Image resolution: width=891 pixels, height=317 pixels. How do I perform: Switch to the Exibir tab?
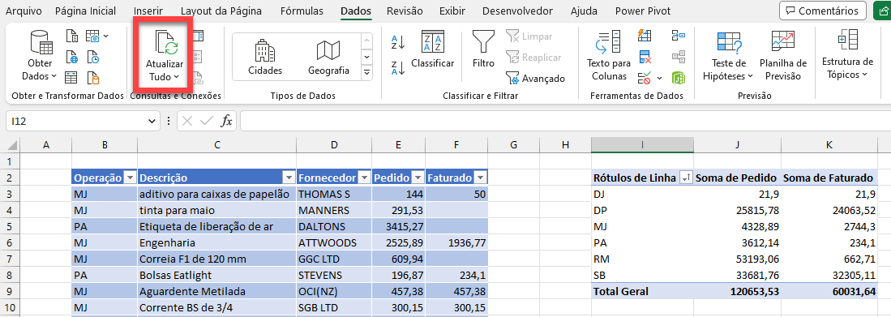(x=453, y=11)
